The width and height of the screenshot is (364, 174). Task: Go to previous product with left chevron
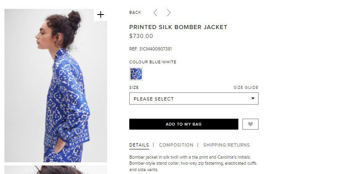click(156, 13)
